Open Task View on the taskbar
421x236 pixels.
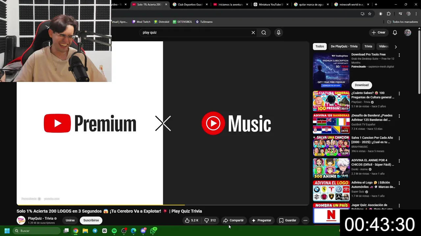(x=66, y=231)
